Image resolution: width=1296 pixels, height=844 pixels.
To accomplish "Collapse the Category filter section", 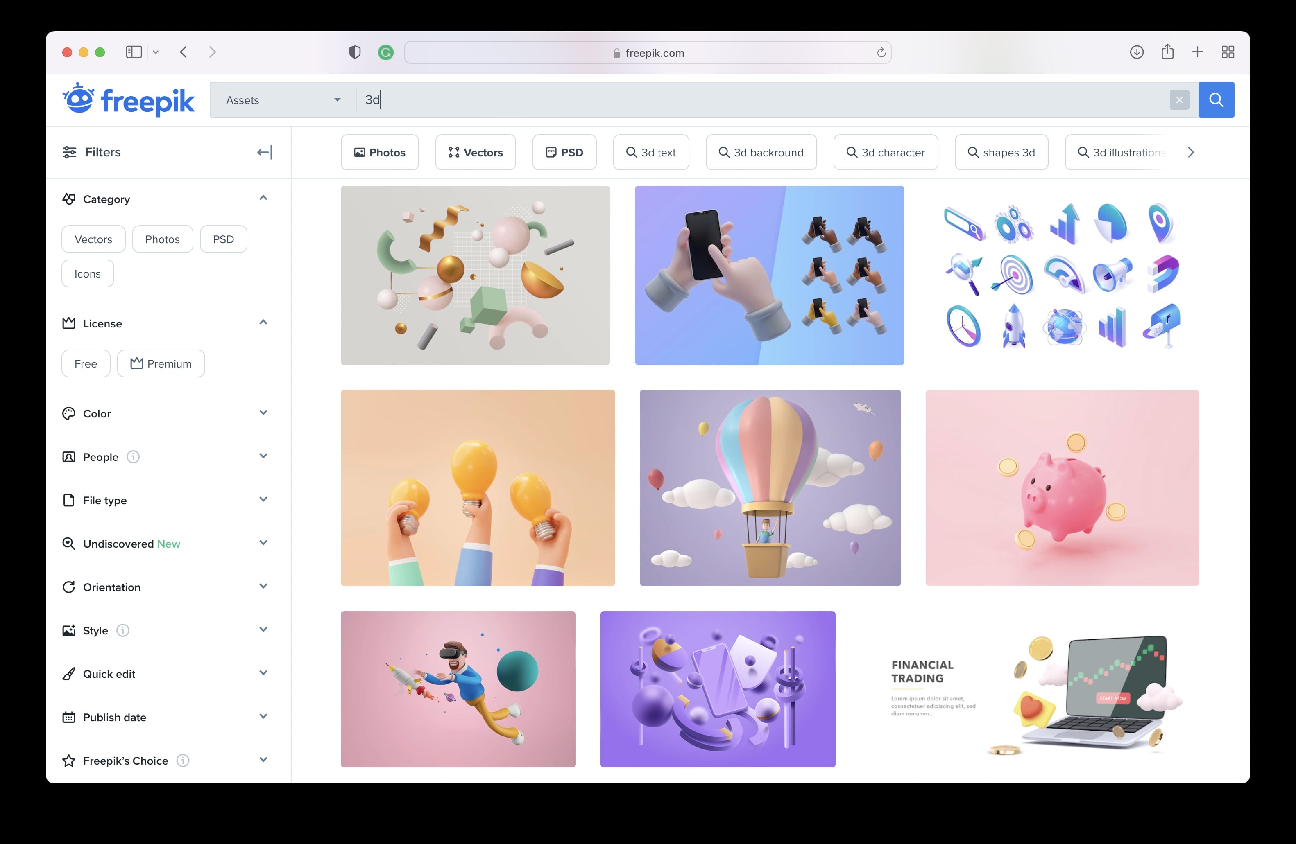I will click(x=263, y=198).
